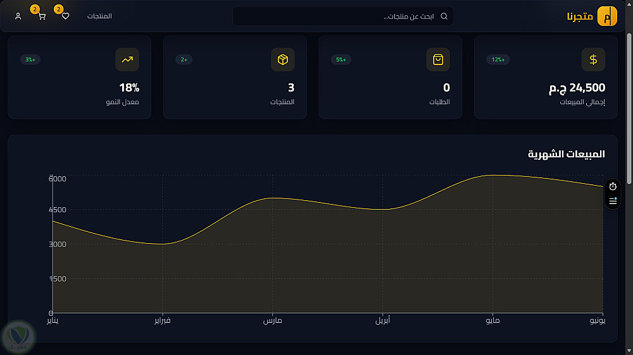
Task: Click the 6000 y-axis value
Action: [x=58, y=179]
